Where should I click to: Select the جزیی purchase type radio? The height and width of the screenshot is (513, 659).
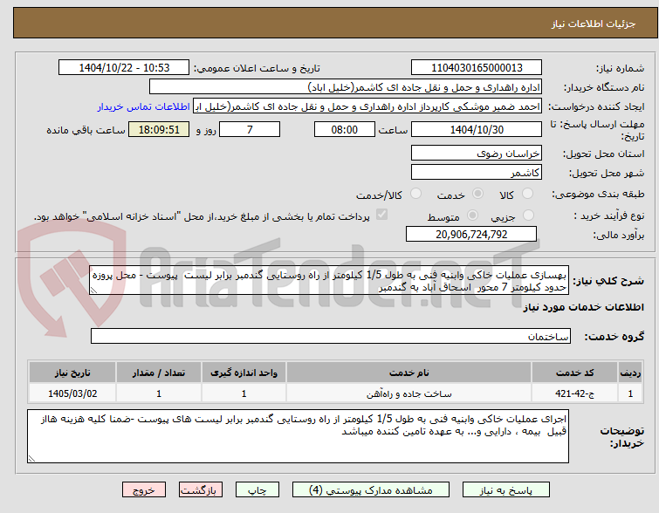528,215
